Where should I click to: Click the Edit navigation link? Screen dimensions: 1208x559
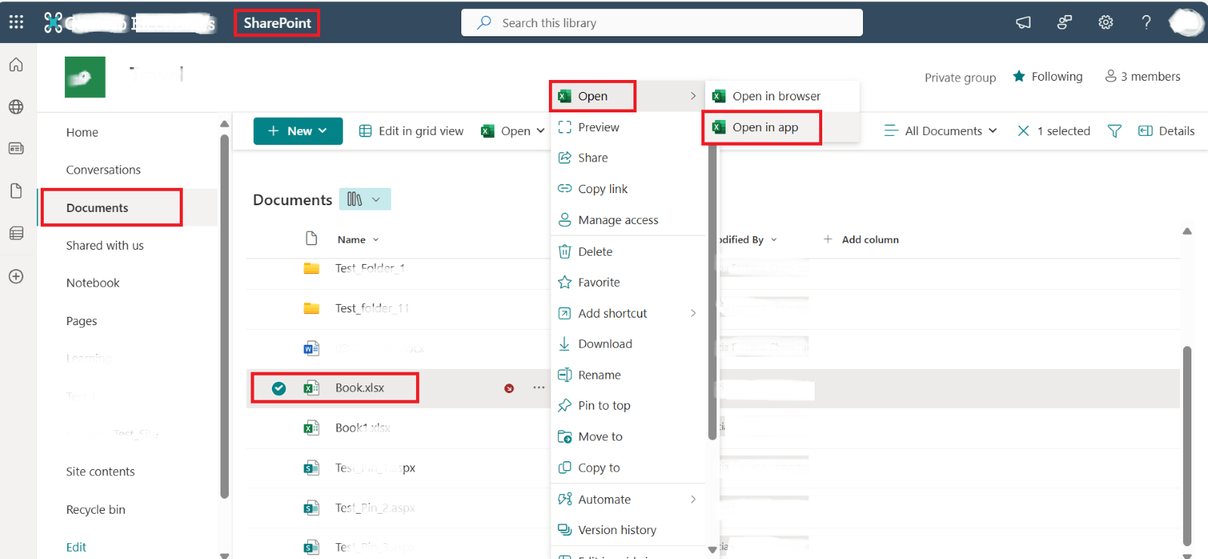coord(76,548)
